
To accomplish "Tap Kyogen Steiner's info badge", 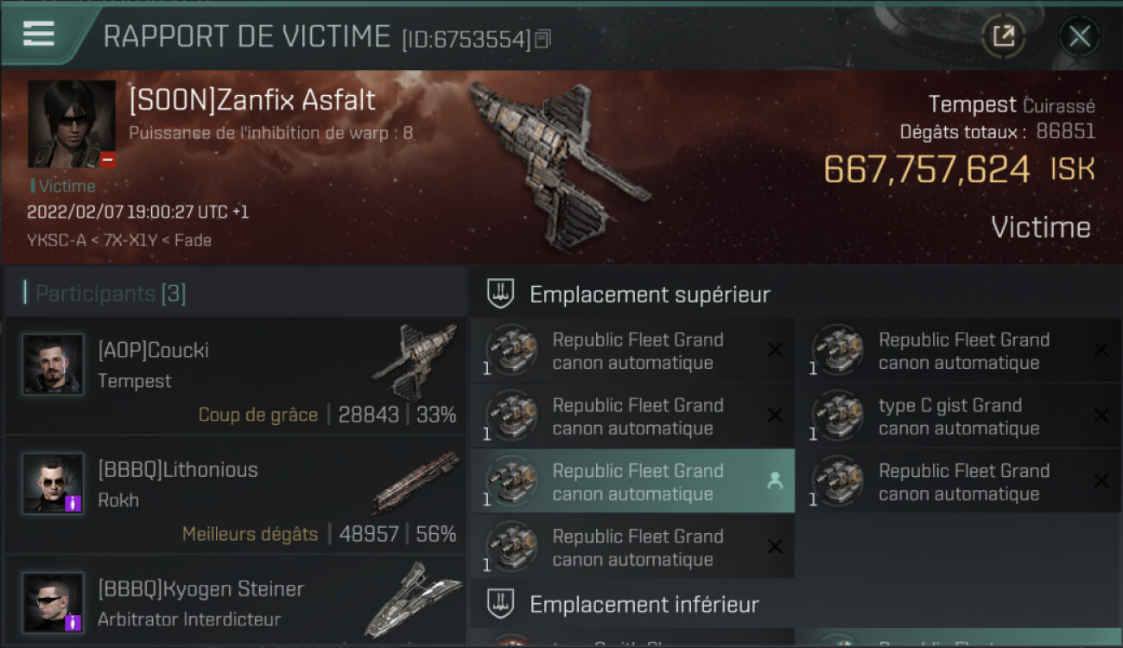I will 73,622.
